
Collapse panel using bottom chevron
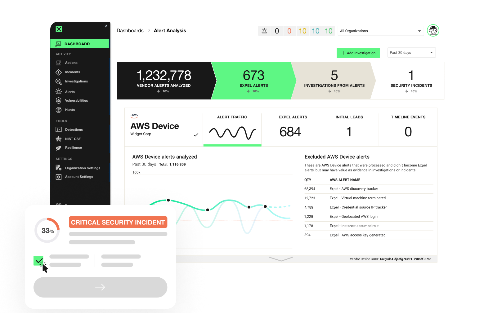pyautogui.click(x=281, y=259)
